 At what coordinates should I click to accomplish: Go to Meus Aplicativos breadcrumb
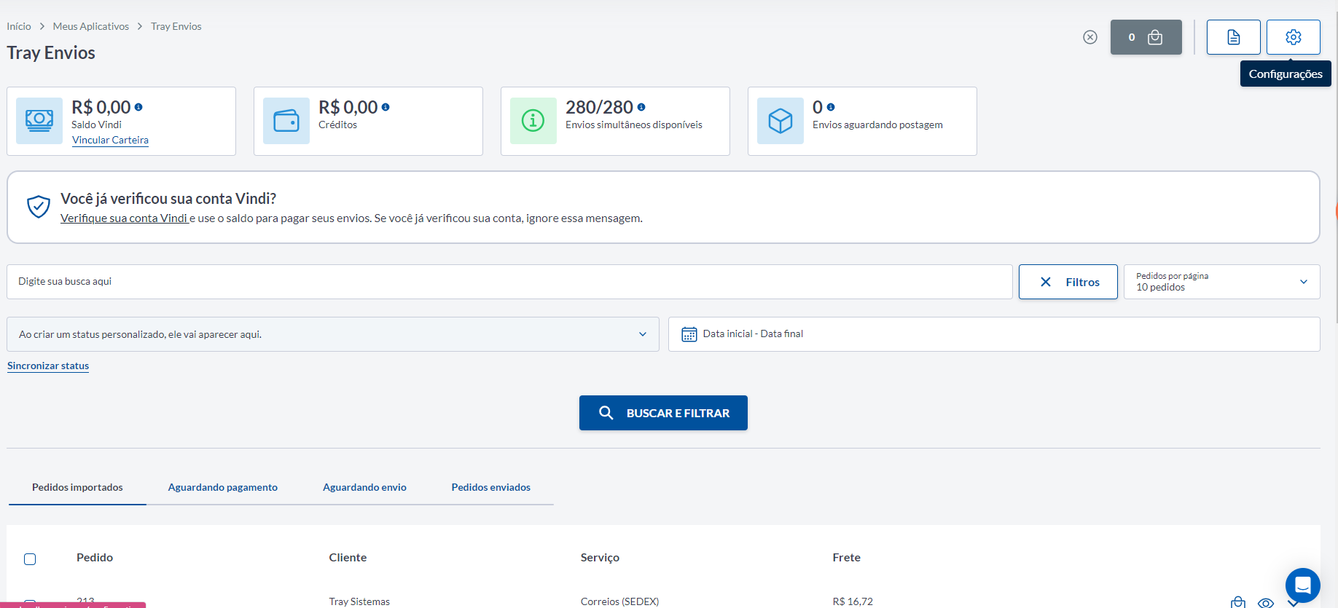tap(91, 26)
